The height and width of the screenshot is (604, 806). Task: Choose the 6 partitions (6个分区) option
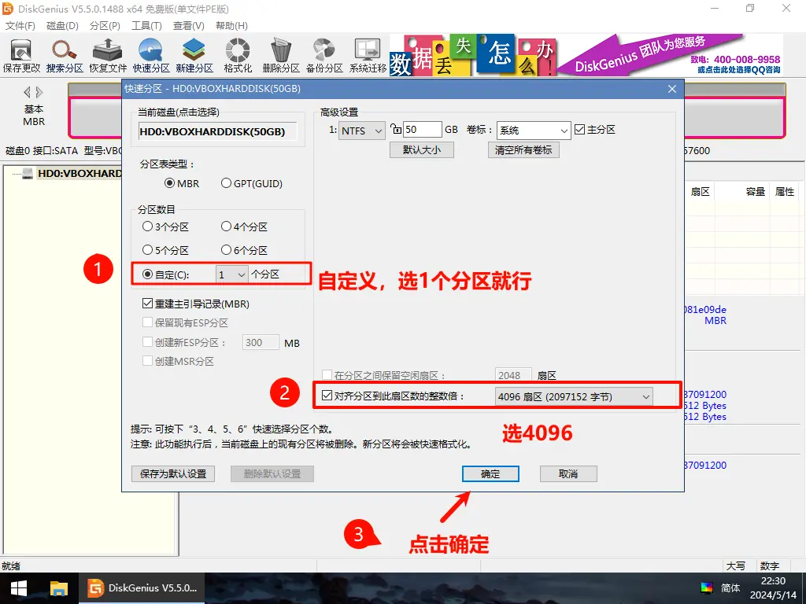pos(244,250)
